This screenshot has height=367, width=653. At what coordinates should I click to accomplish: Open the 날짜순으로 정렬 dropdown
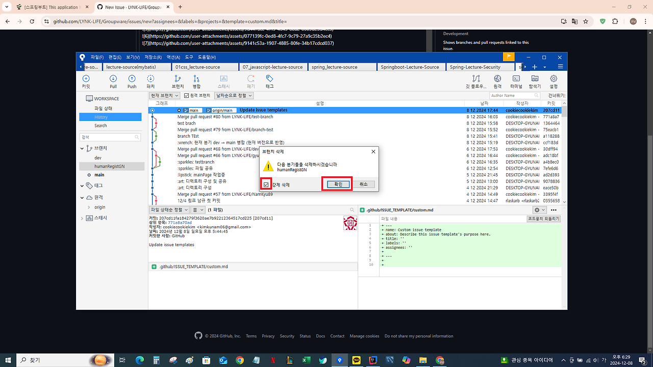point(234,95)
